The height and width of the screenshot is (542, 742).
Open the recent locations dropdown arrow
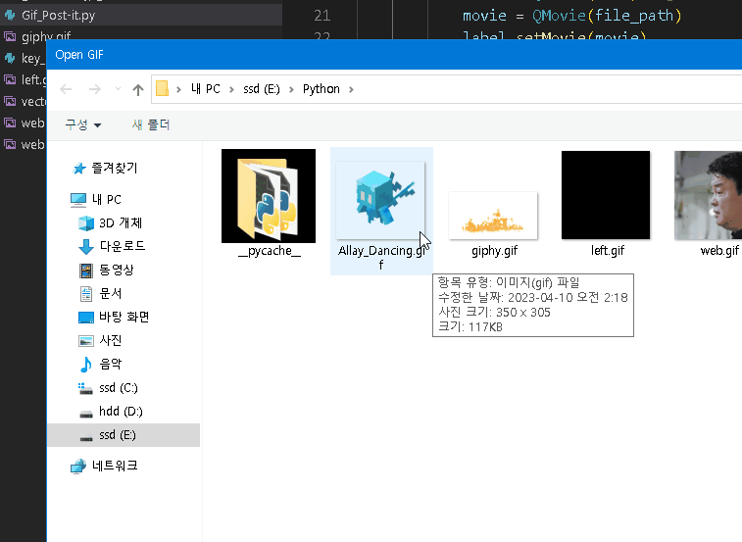(118, 89)
